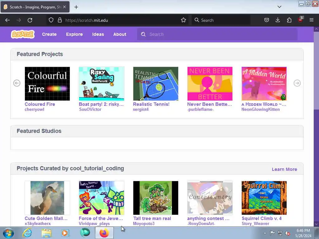
Task: Open the golden mallard duck thumbnail
Action: 47,198
